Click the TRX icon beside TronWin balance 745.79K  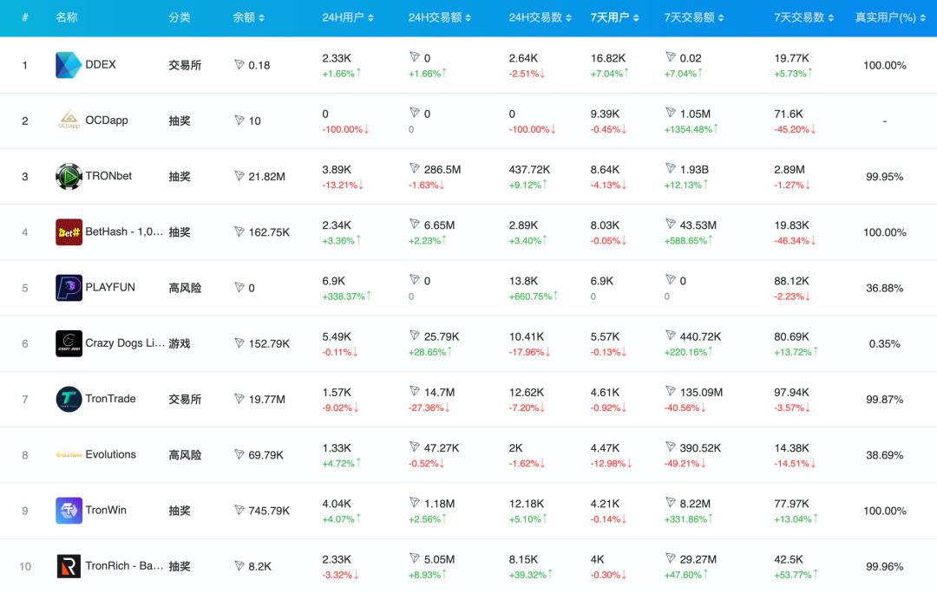[x=239, y=511]
